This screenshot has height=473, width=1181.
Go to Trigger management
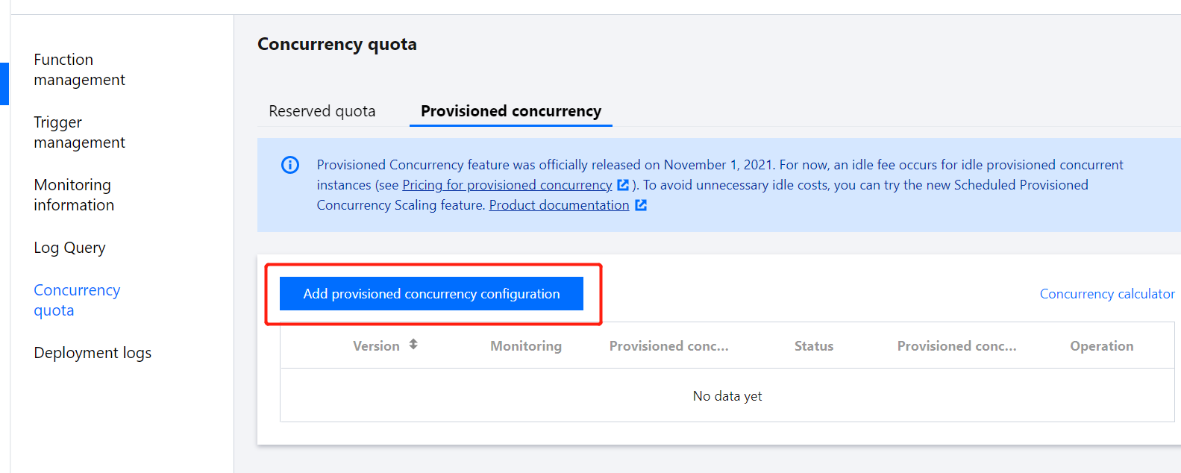pyautogui.click(x=79, y=132)
